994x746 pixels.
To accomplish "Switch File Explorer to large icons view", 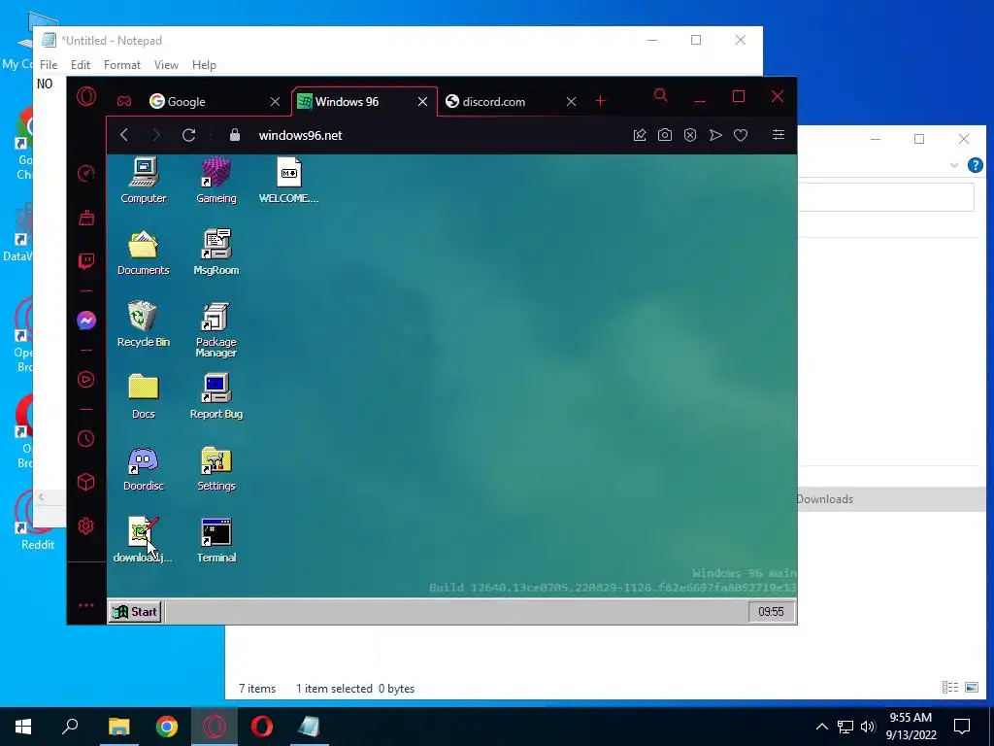I will [971, 687].
